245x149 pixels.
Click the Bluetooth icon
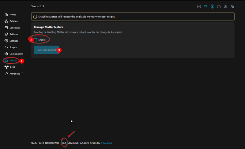[x=212, y=6]
